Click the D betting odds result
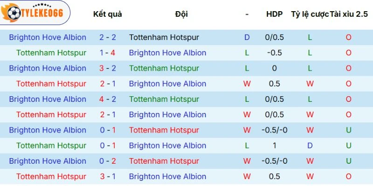Screen dimensions: 373x186 (310, 146)
